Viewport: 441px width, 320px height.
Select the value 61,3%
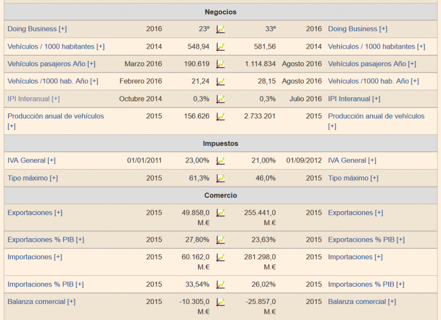point(199,178)
